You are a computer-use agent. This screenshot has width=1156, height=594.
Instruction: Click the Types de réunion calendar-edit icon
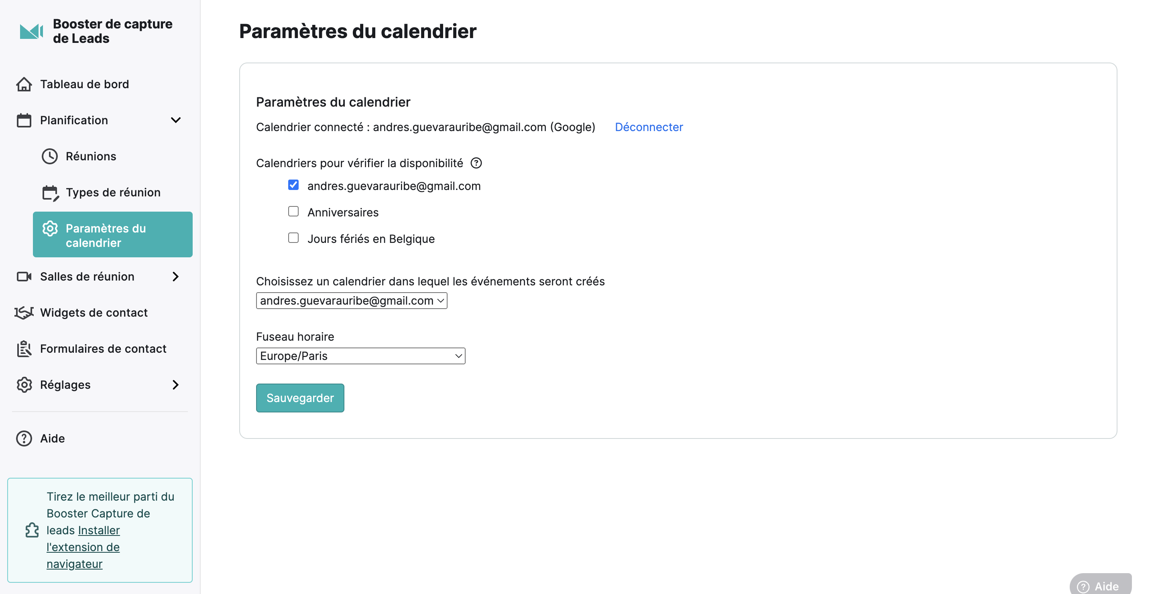point(50,193)
